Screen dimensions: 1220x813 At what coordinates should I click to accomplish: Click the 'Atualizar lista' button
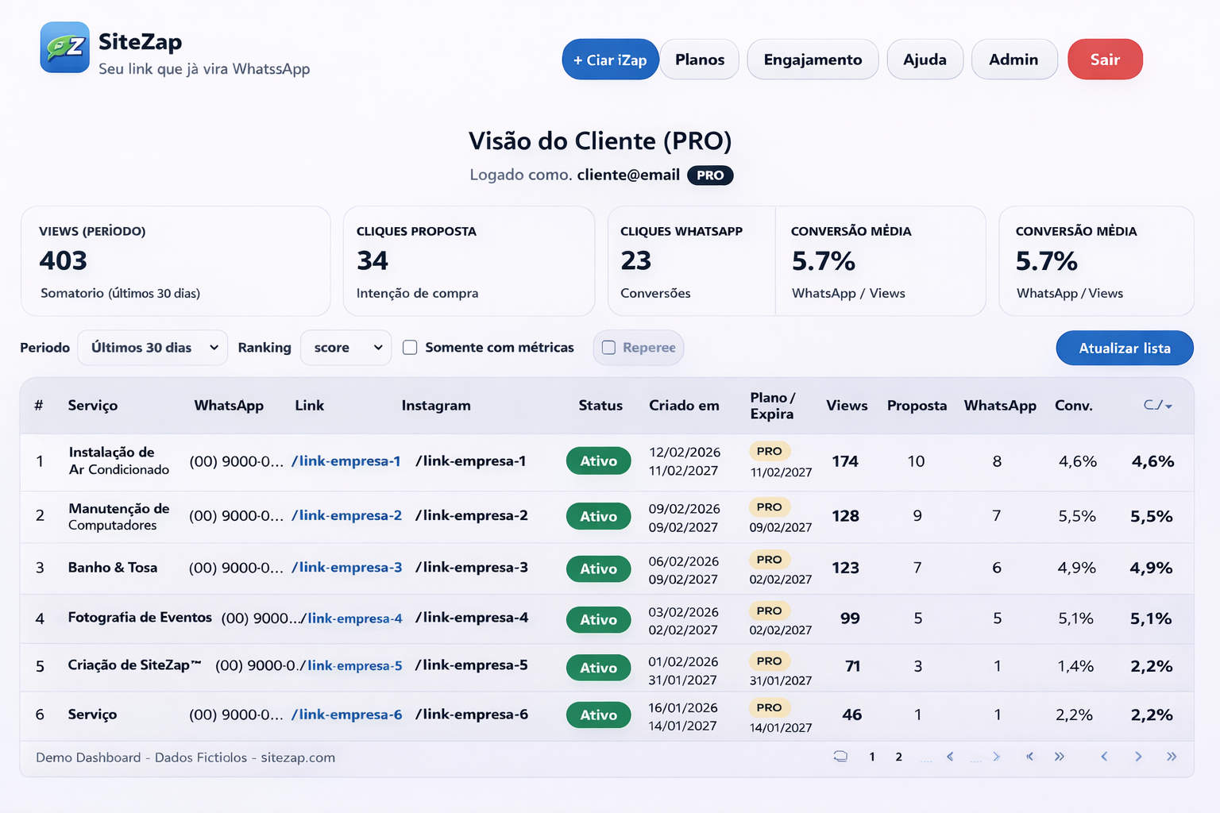pyautogui.click(x=1124, y=348)
